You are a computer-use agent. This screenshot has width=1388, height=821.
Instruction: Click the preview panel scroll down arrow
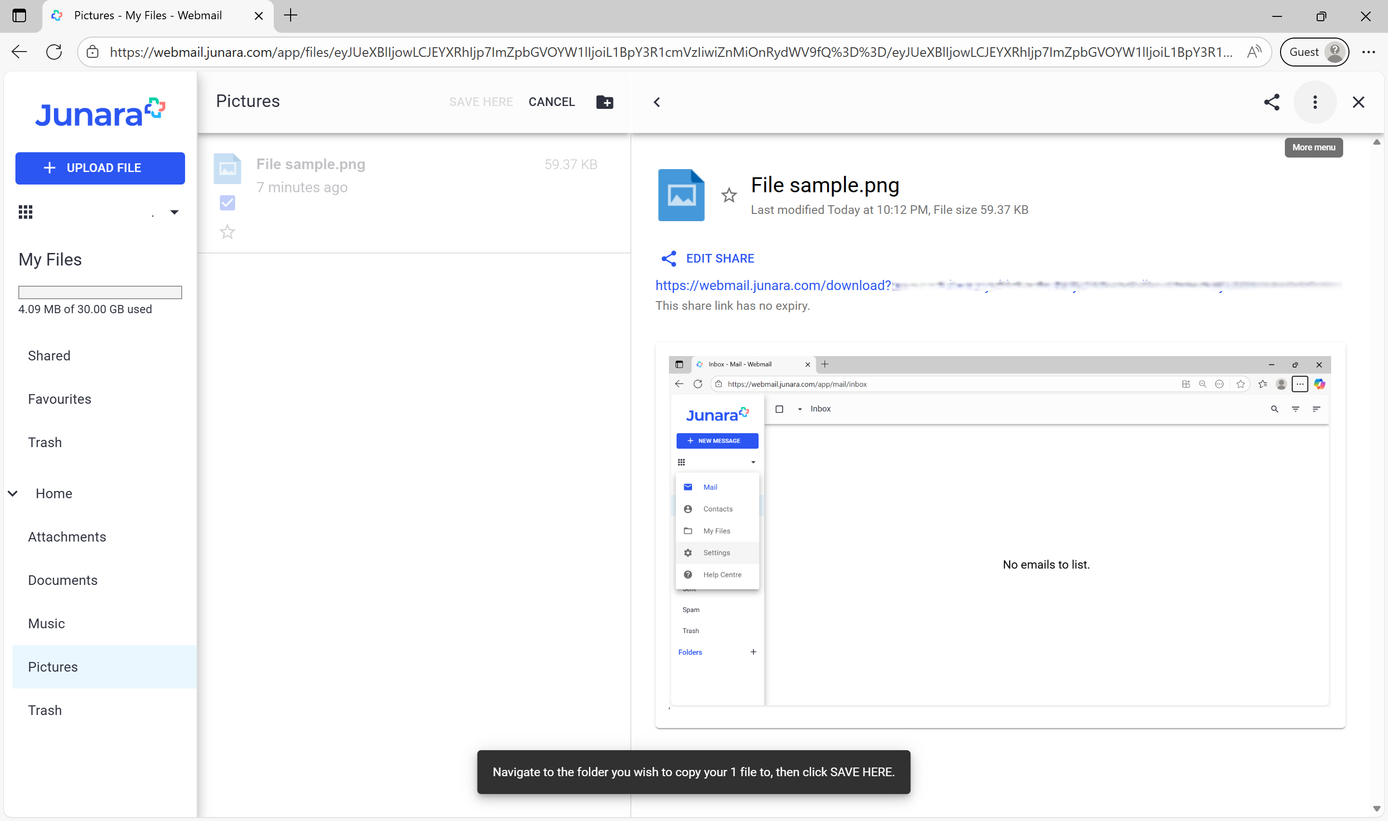1376,809
